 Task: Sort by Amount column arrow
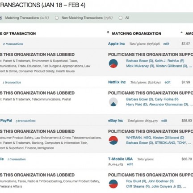tap(181, 32)
